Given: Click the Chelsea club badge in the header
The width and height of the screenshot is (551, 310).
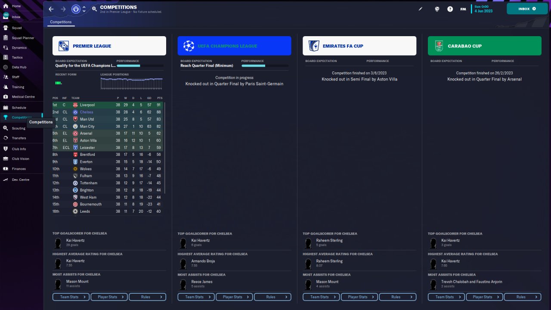Looking at the screenshot, I should click(x=76, y=9).
